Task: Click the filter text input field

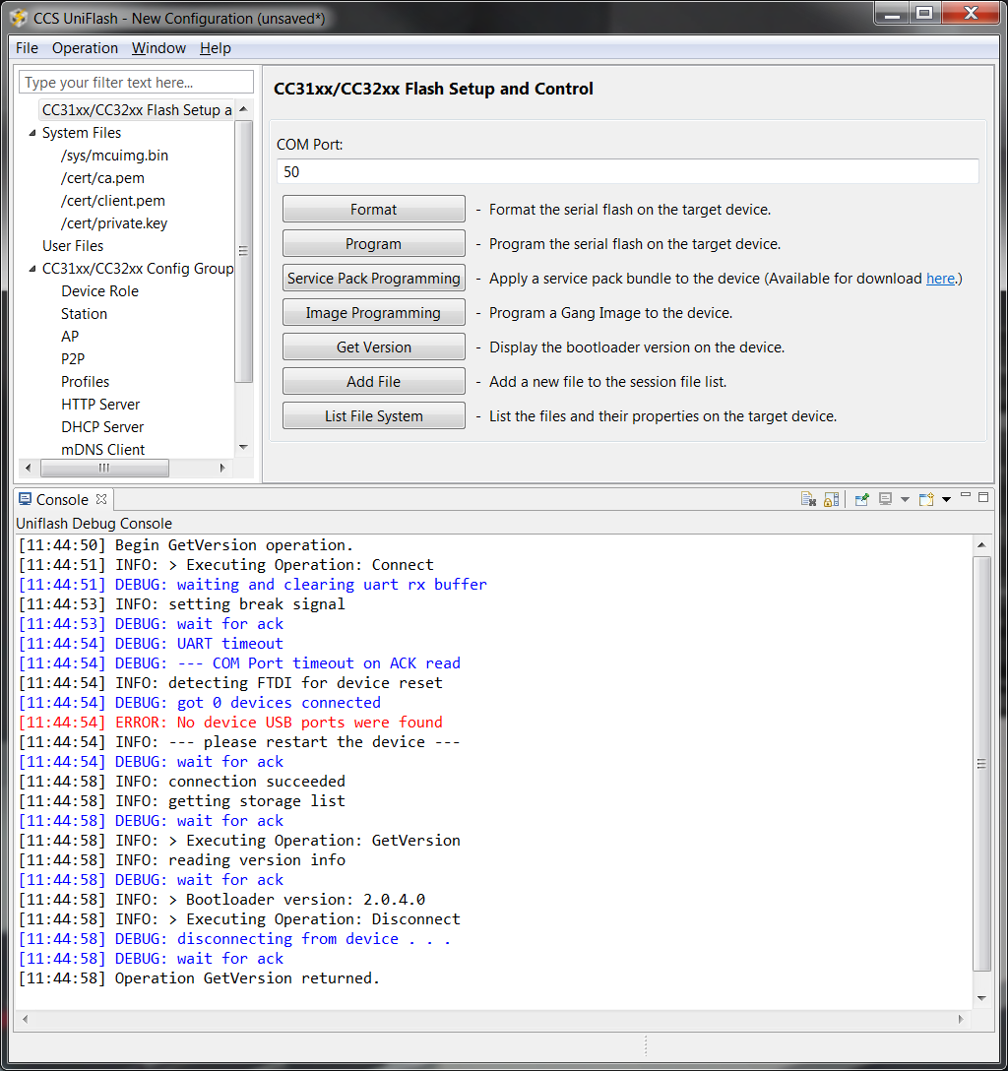Action: point(136,82)
